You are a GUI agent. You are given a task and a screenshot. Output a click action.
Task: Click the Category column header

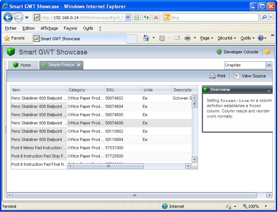click(86, 90)
